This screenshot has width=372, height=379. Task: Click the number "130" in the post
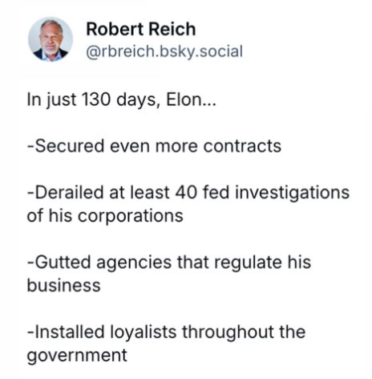[96, 100]
